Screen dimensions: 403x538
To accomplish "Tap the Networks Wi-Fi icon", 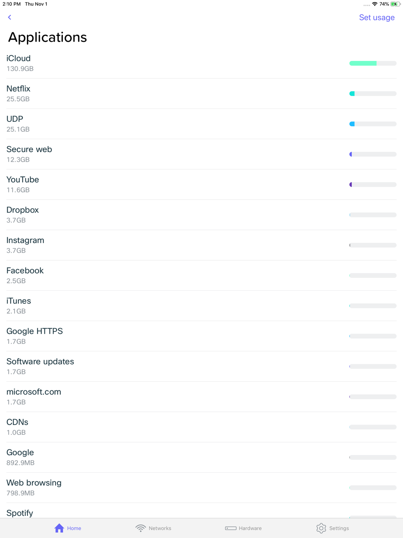I will (140, 528).
